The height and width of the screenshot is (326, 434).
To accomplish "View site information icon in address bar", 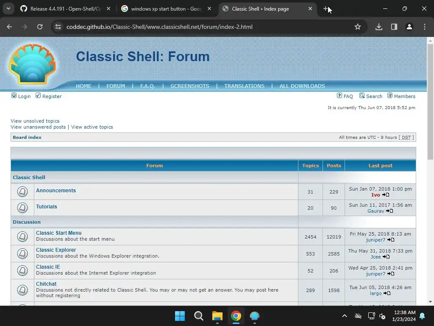I will pyautogui.click(x=58, y=27).
